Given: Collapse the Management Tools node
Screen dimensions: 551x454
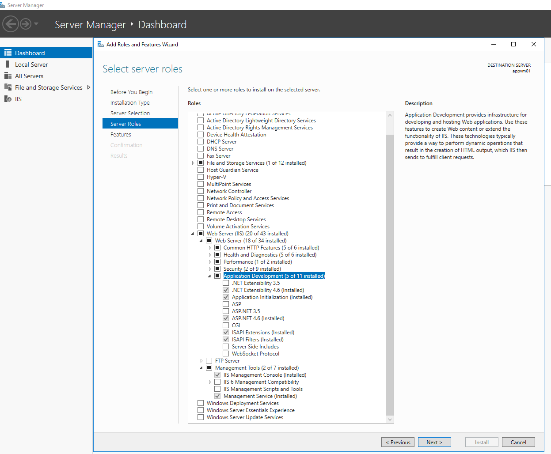Looking at the screenshot, I should 201,368.
